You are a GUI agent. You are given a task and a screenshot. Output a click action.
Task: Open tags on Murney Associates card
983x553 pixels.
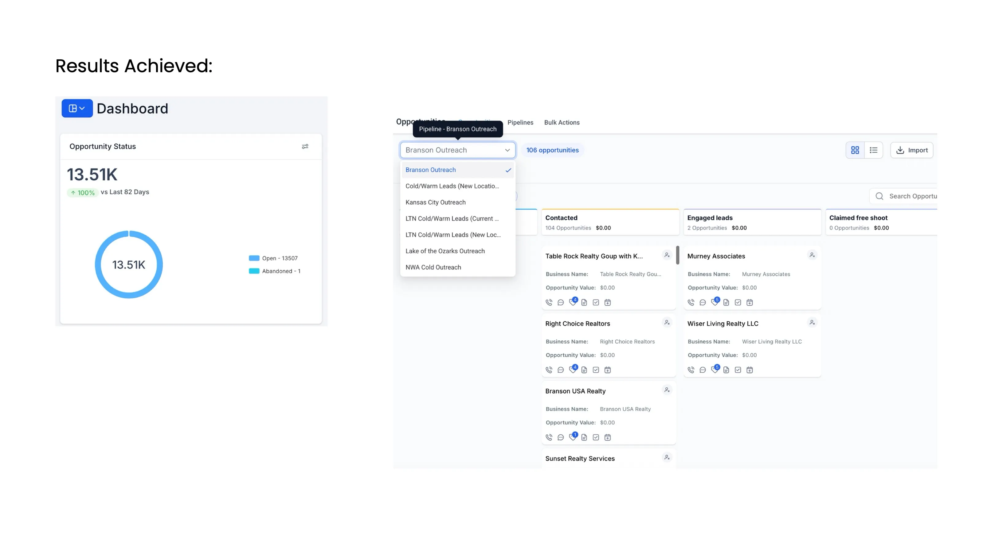tap(715, 302)
